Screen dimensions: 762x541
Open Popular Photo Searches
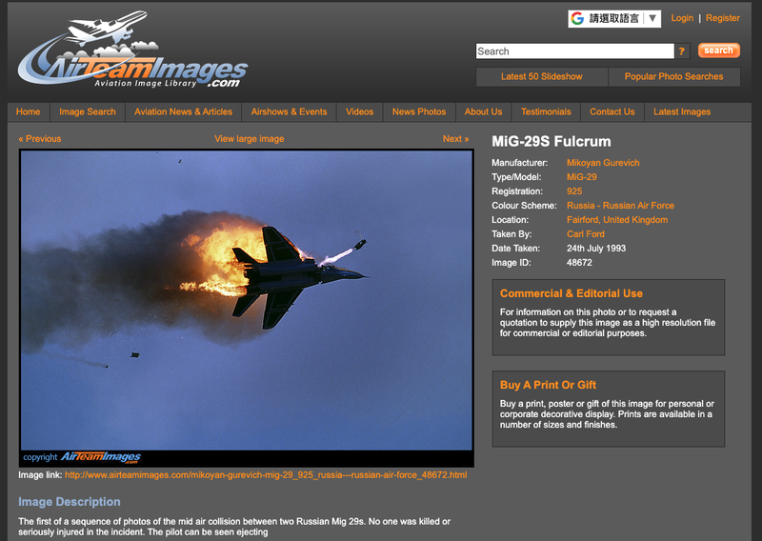pyautogui.click(x=673, y=76)
